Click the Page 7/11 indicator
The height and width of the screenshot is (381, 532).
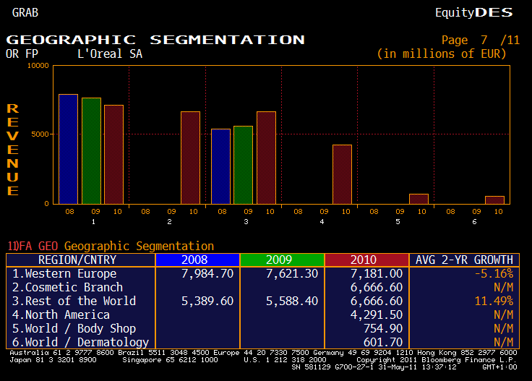pyautogui.click(x=480, y=40)
